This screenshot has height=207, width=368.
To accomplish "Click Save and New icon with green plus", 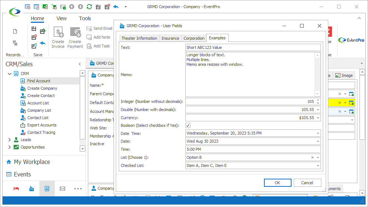I will click(43, 31).
